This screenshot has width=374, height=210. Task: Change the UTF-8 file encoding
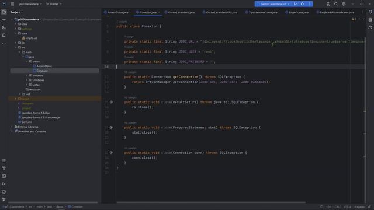click(347, 207)
